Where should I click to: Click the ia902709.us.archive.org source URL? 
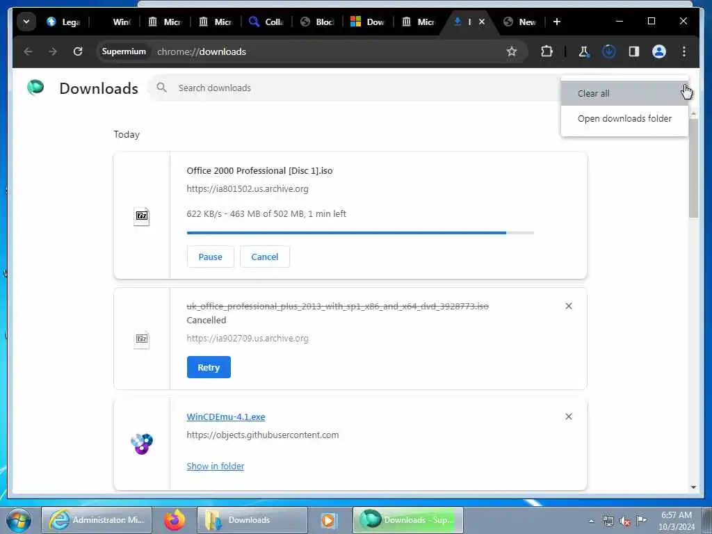[x=248, y=339]
